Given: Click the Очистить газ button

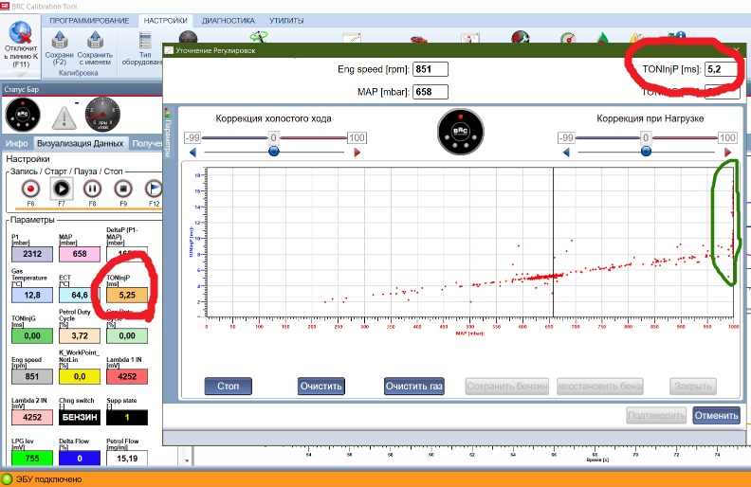Looking at the screenshot, I should [413, 387].
